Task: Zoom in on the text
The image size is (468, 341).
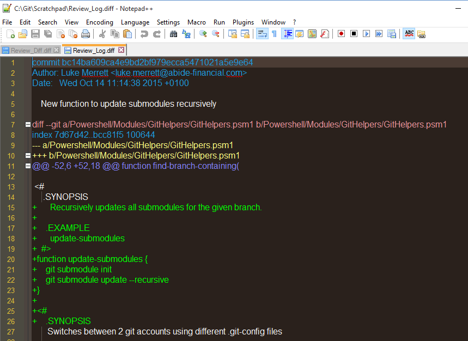Action: pos(202,34)
